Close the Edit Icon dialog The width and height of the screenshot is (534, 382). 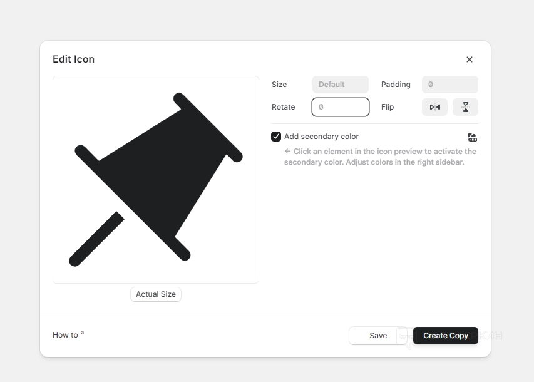point(470,59)
